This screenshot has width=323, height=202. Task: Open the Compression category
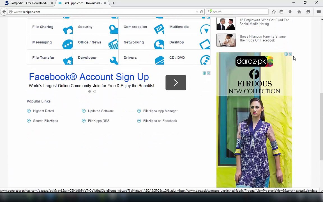tap(135, 27)
